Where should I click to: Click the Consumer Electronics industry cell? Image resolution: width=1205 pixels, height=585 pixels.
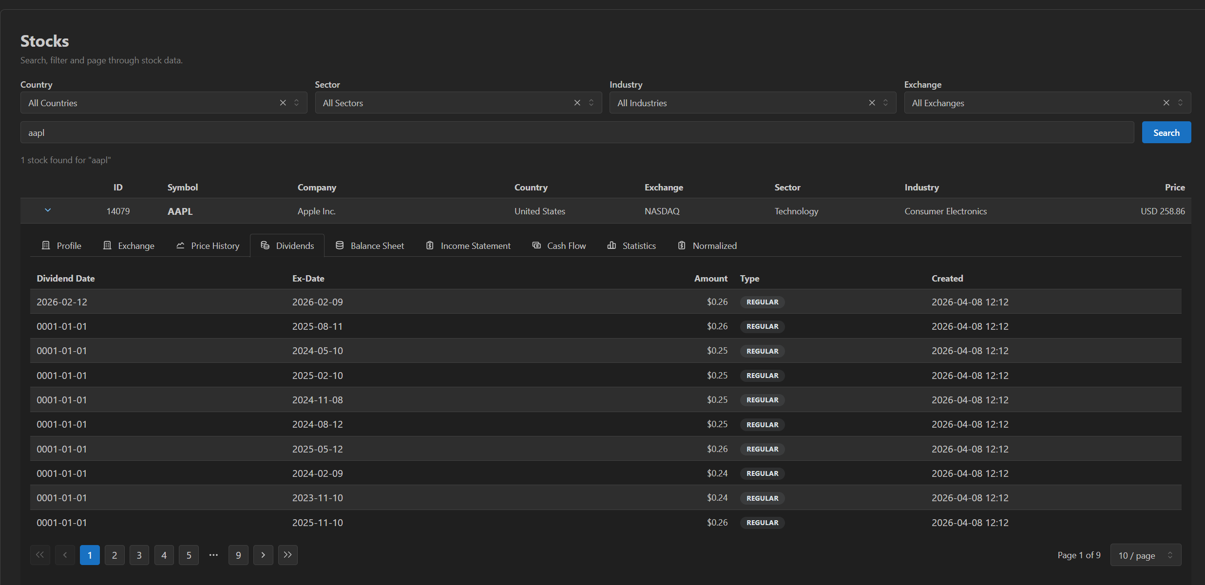pyautogui.click(x=946, y=211)
